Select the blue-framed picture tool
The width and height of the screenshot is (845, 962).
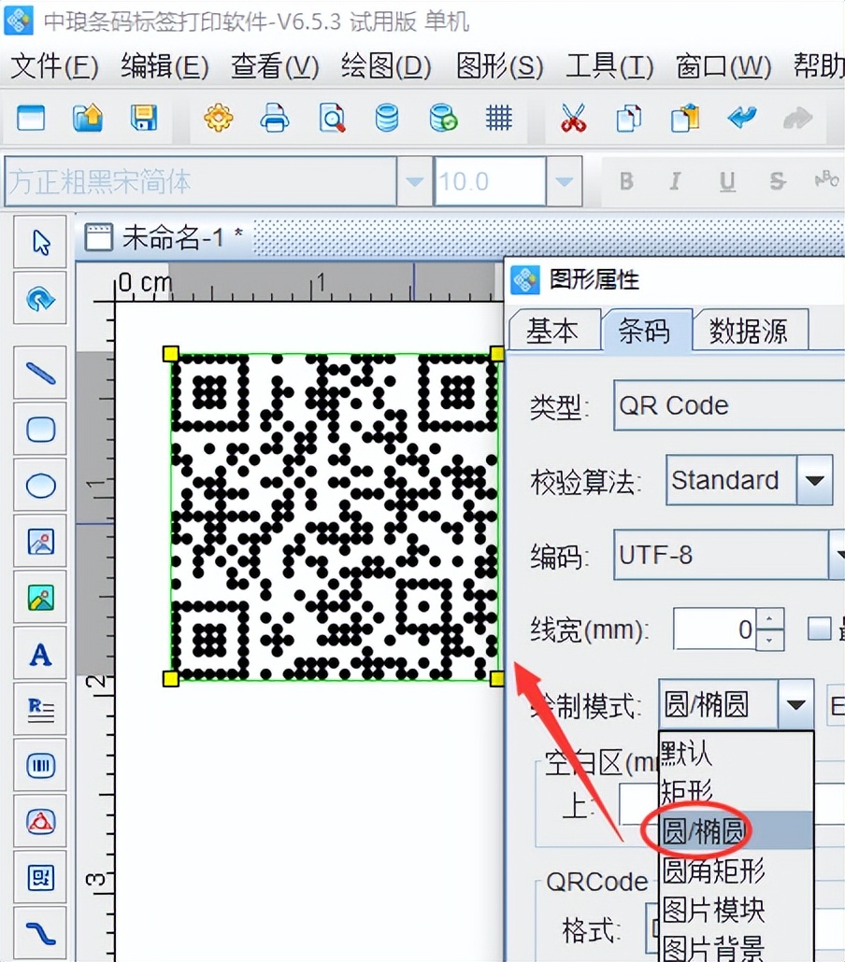coord(40,542)
